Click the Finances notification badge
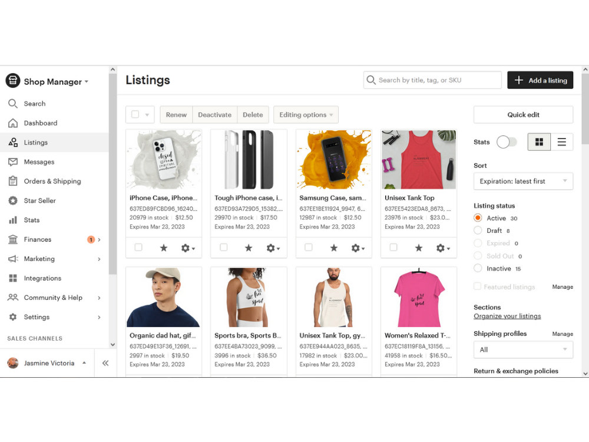This screenshot has height=442, width=589. pos(91,239)
